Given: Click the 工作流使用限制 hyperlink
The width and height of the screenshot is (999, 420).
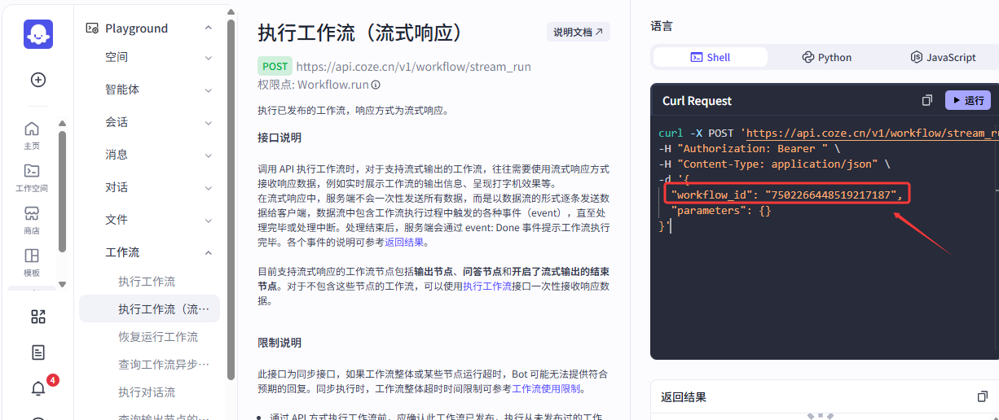Looking at the screenshot, I should [x=547, y=389].
